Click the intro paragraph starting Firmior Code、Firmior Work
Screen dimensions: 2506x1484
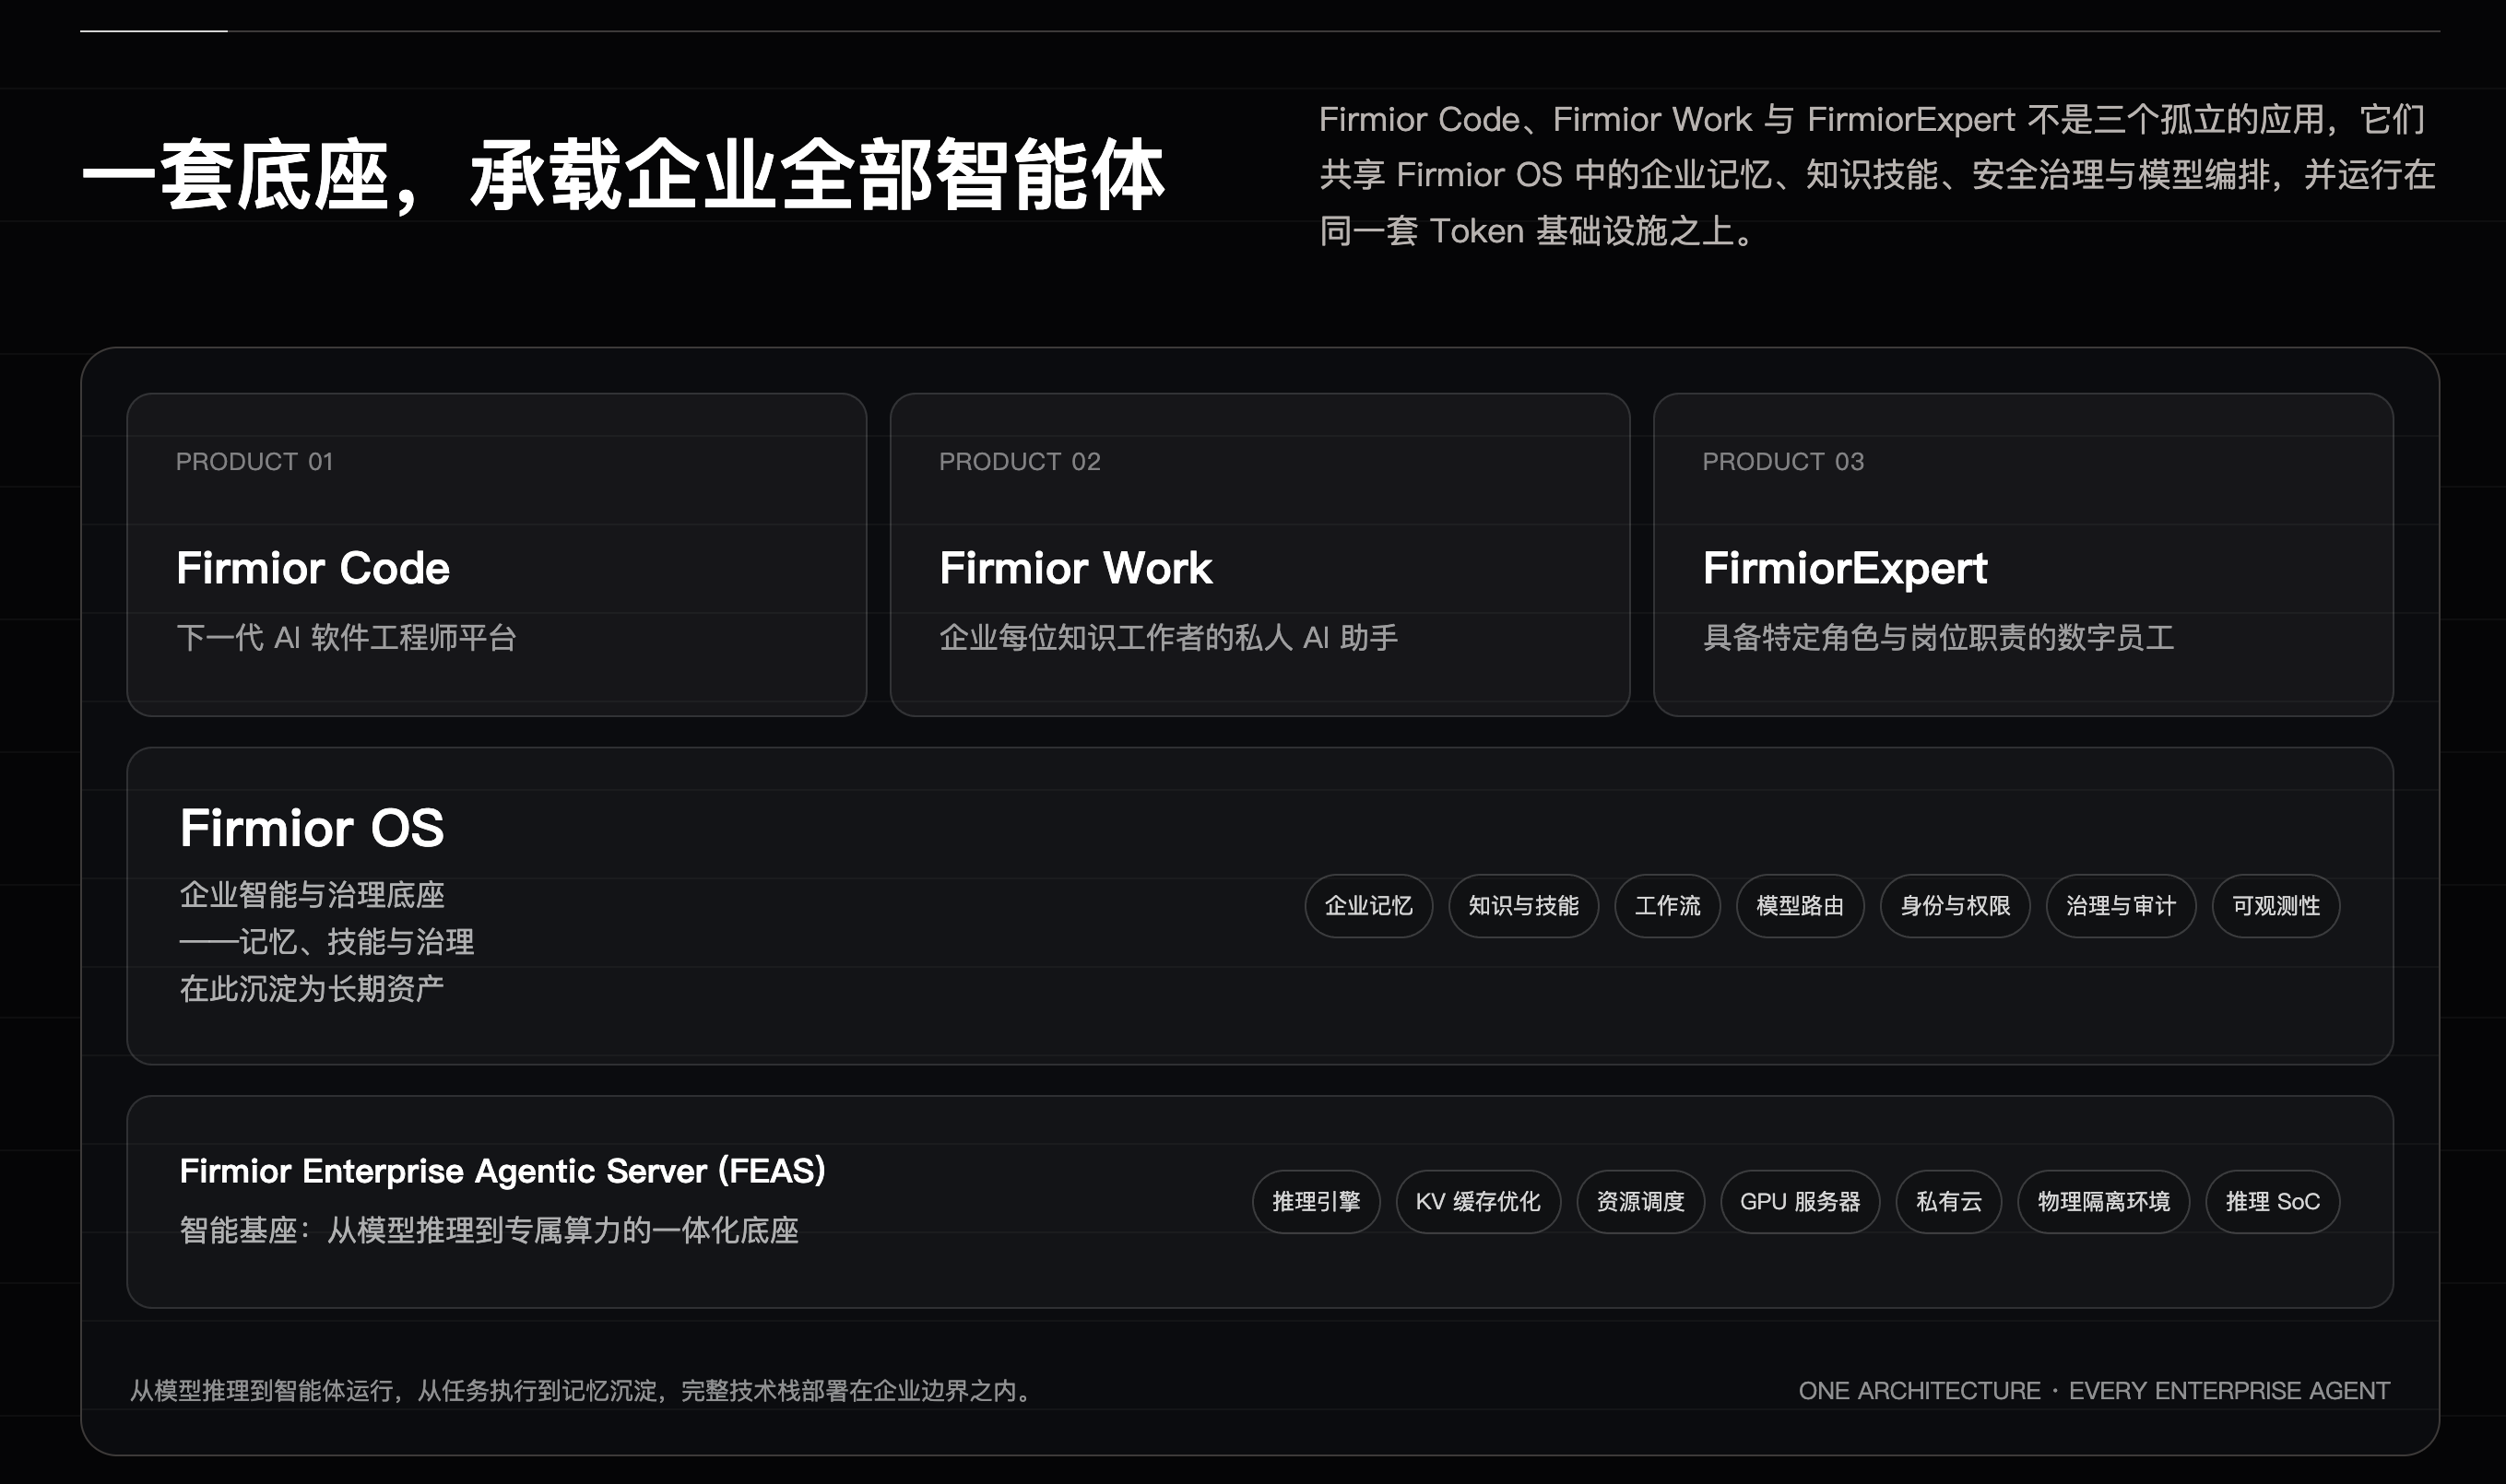(x=1877, y=176)
